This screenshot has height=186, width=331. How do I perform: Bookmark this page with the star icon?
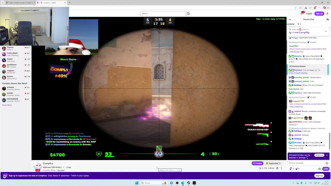point(296,8)
